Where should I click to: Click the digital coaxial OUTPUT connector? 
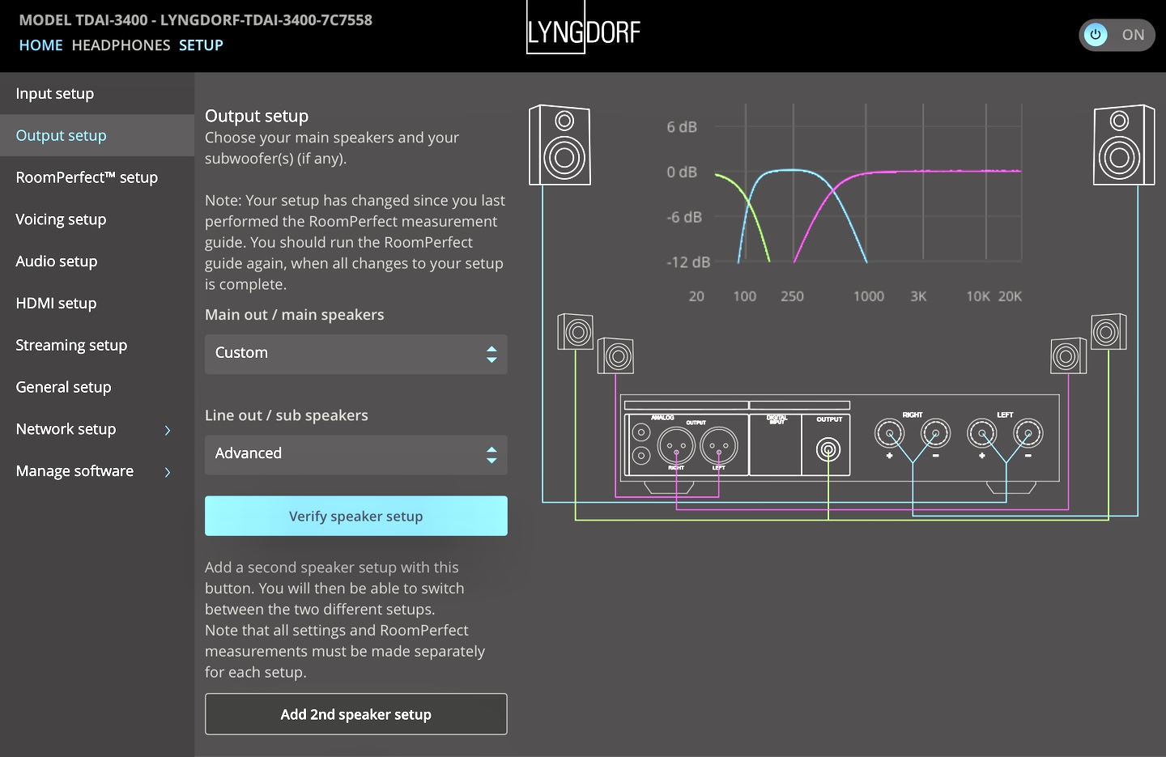tap(828, 449)
